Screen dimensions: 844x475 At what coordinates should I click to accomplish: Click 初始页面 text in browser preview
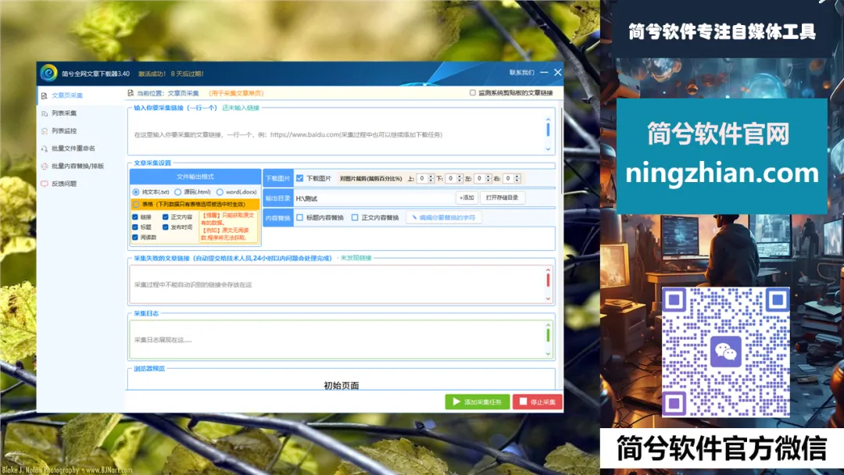pyautogui.click(x=342, y=385)
